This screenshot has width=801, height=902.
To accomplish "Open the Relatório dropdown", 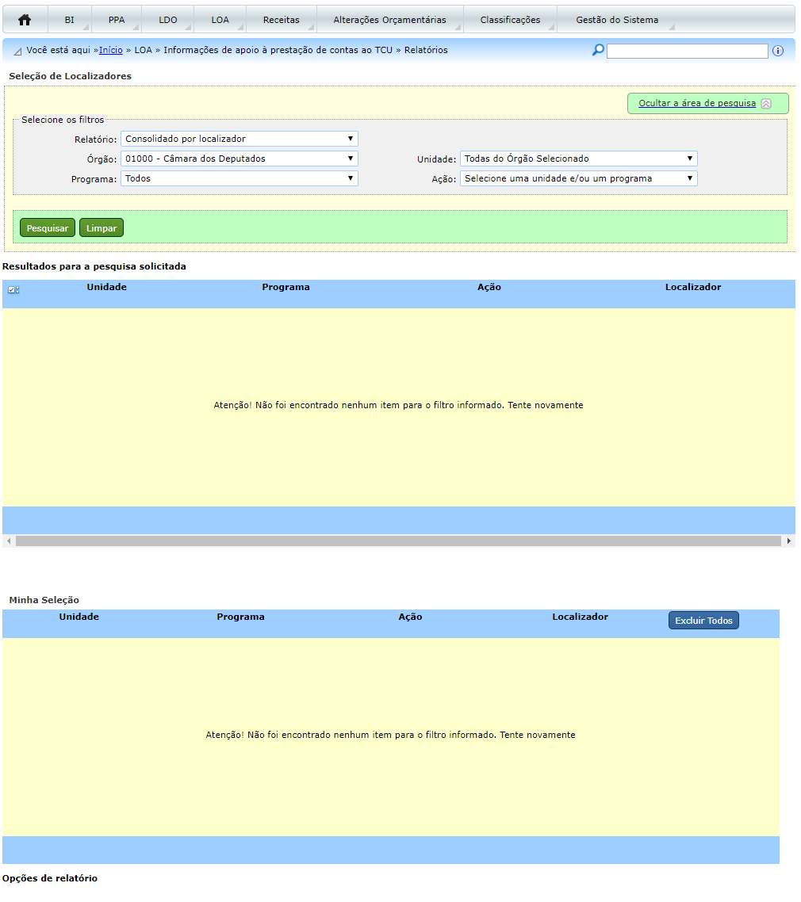I will [x=239, y=139].
